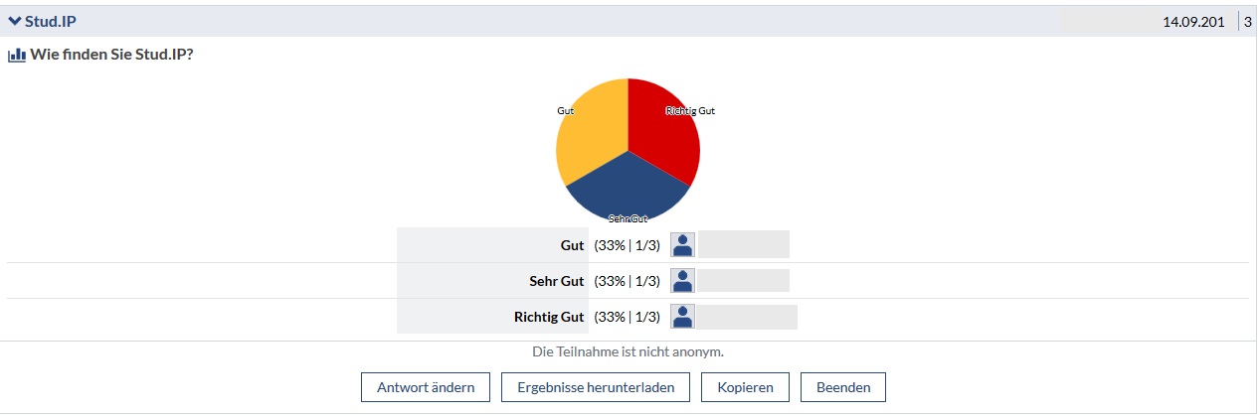Viewport: 1260px width, 416px height.
Task: Click the date 14.09.201 in the header
Action: [x=1192, y=22]
